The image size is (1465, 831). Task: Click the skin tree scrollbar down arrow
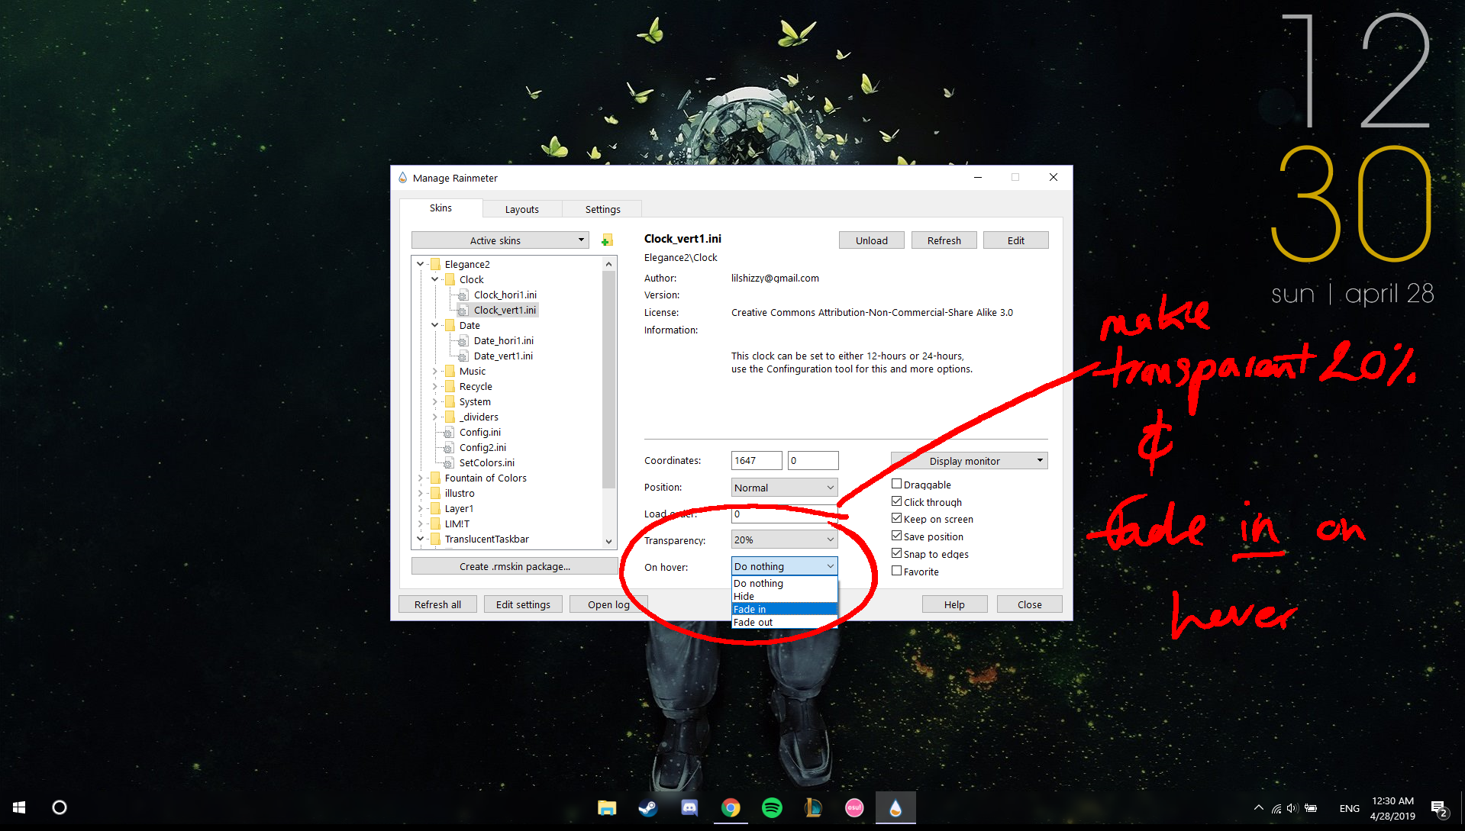608,541
